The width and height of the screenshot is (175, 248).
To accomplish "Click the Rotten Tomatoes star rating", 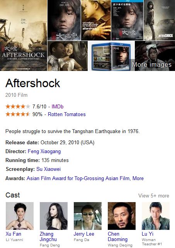I will coord(18,114).
